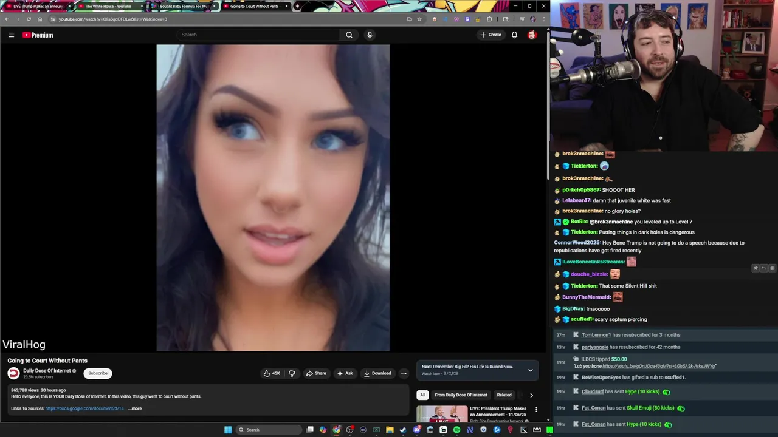Open Chrome from the taskbar
The height and width of the screenshot is (437, 778).
click(336, 430)
